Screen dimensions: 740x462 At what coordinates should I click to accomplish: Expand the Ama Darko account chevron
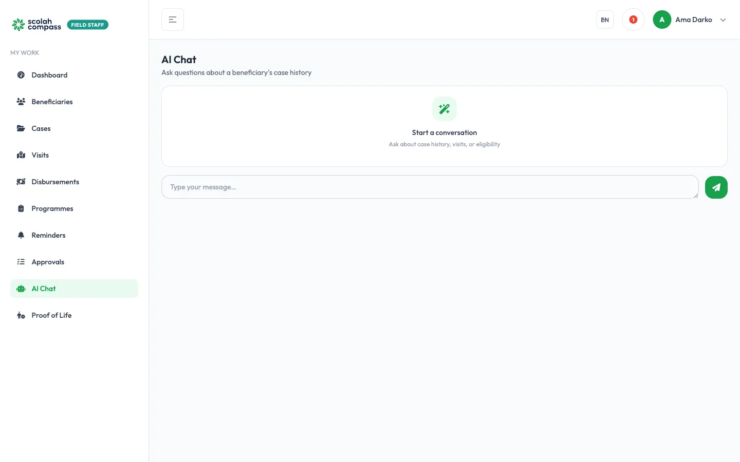pos(723,20)
